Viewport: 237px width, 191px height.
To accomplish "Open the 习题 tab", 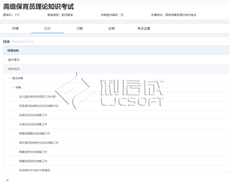I will coord(79,28).
